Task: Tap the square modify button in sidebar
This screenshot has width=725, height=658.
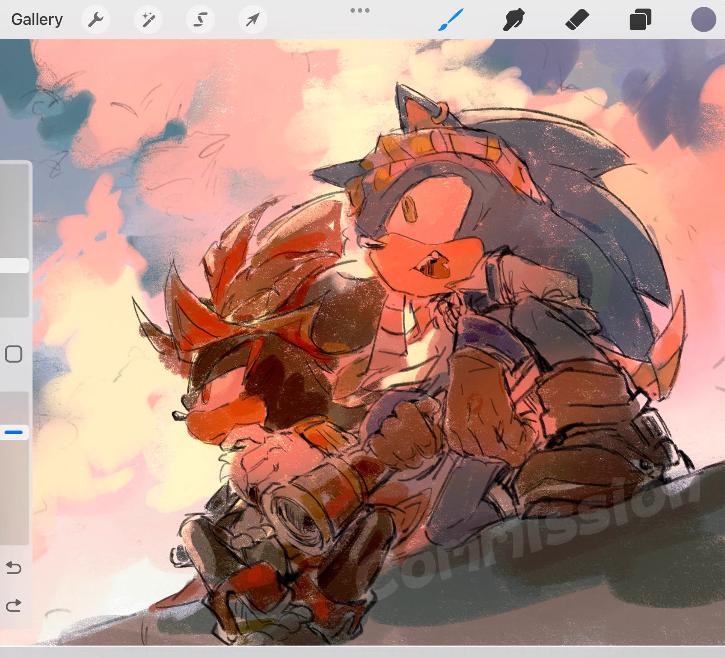Action: [14, 354]
